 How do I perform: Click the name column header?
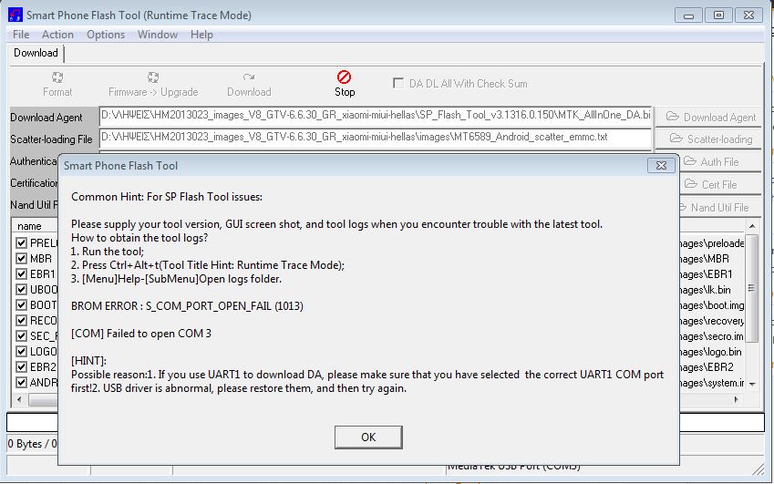click(29, 226)
